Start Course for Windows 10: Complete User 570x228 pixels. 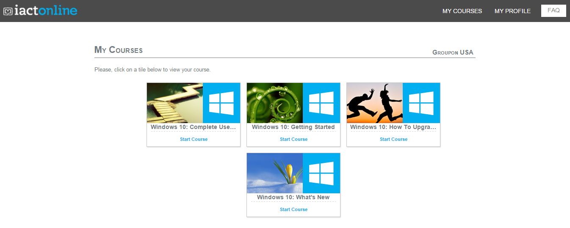[x=194, y=139]
